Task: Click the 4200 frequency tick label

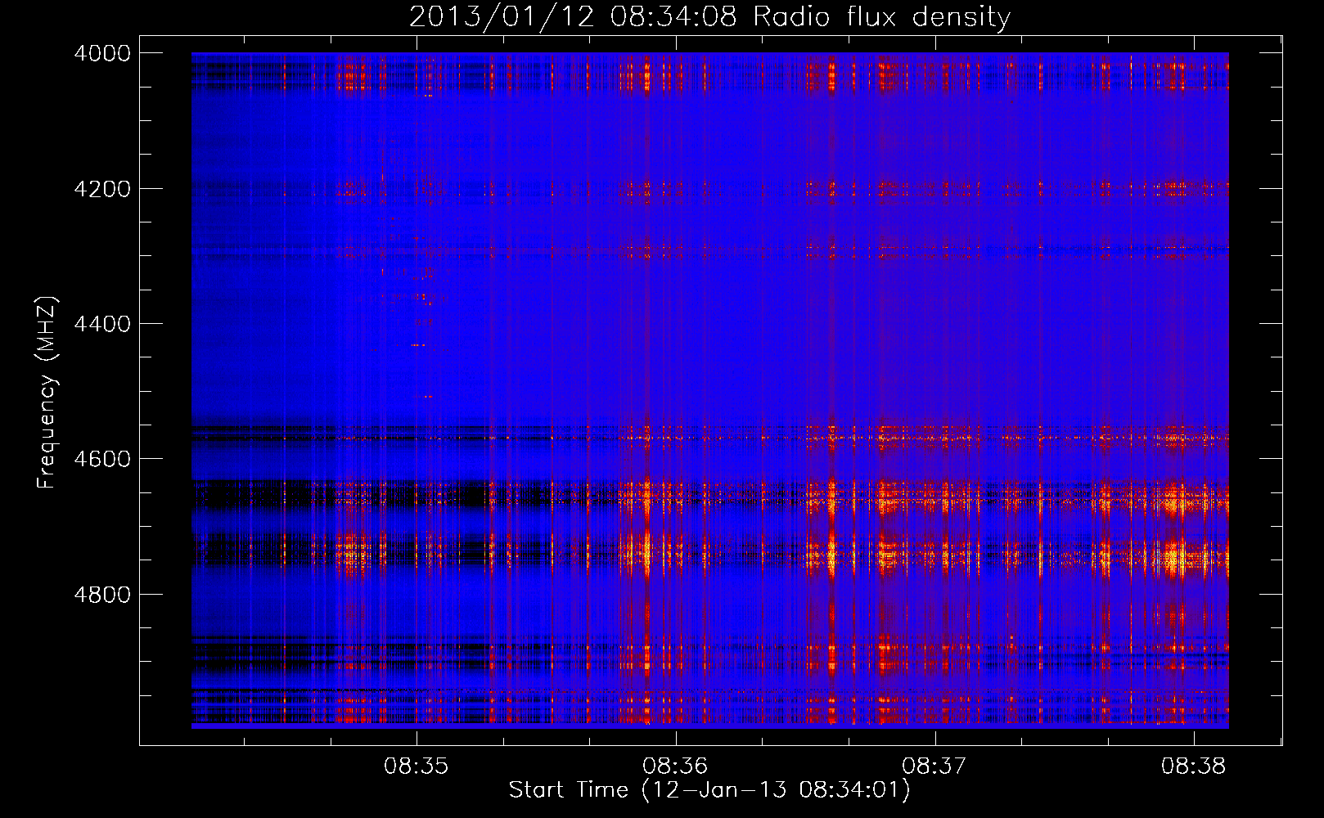Action: (102, 188)
